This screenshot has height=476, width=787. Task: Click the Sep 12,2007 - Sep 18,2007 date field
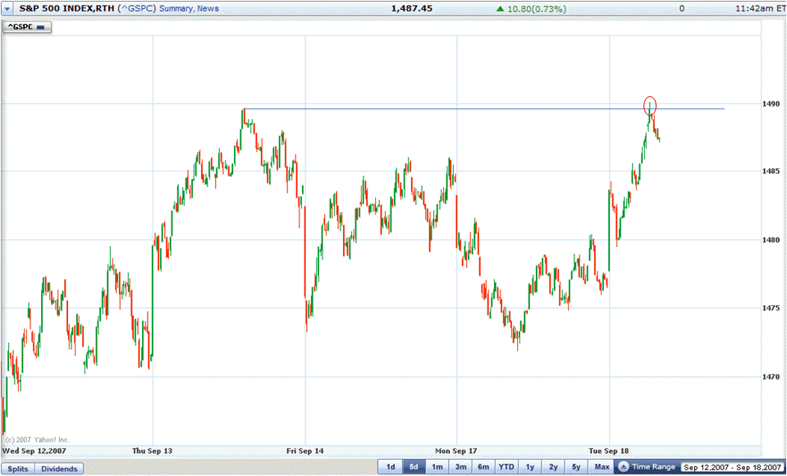pyautogui.click(x=732, y=468)
